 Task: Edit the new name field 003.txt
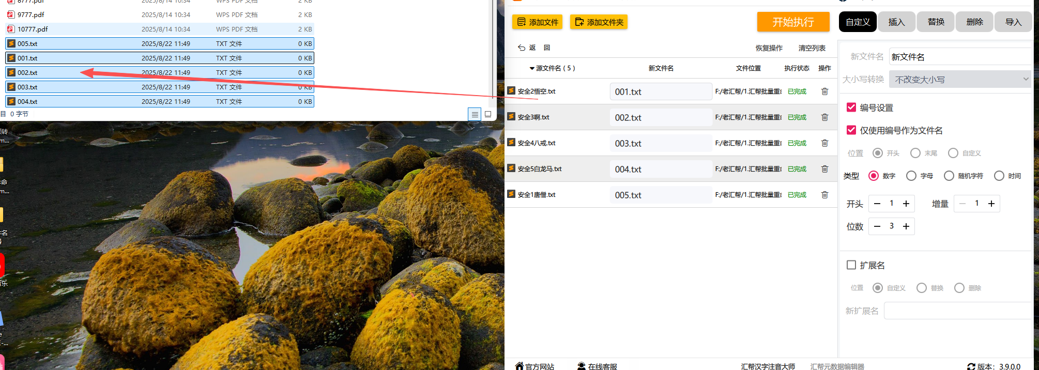pos(661,143)
